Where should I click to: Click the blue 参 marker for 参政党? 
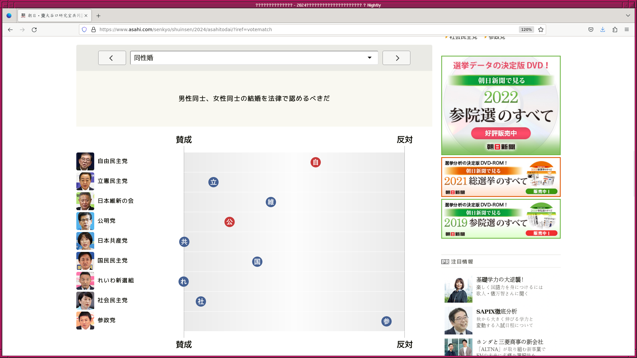(x=386, y=321)
